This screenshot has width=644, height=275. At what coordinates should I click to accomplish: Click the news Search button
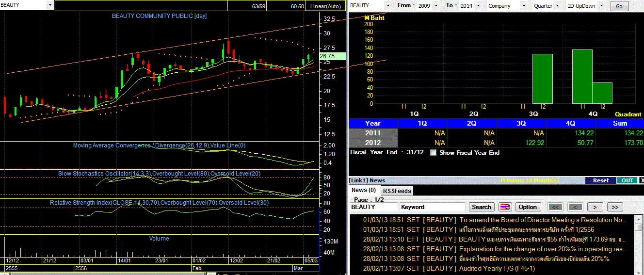[x=482, y=207]
